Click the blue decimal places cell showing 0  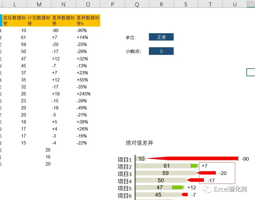[x=161, y=51]
